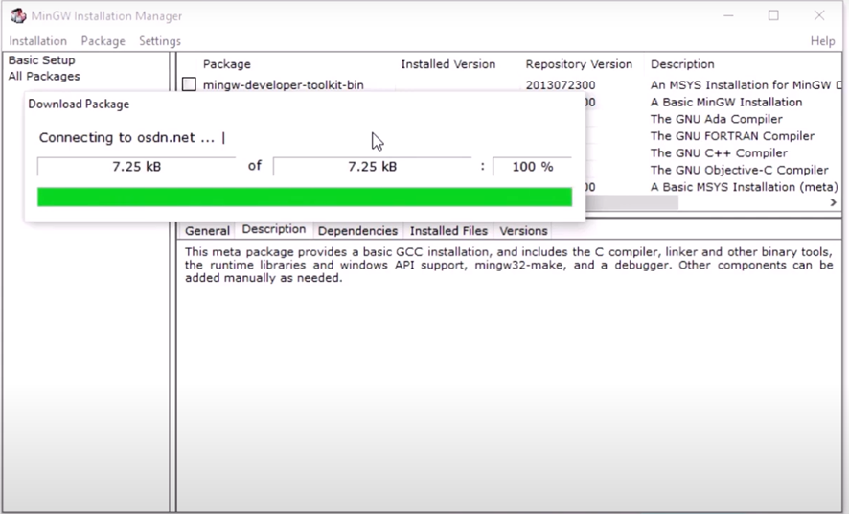Select All Packages in the left panel

point(44,77)
